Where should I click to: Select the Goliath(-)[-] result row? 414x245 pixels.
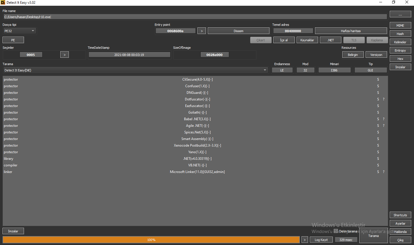click(x=195, y=112)
